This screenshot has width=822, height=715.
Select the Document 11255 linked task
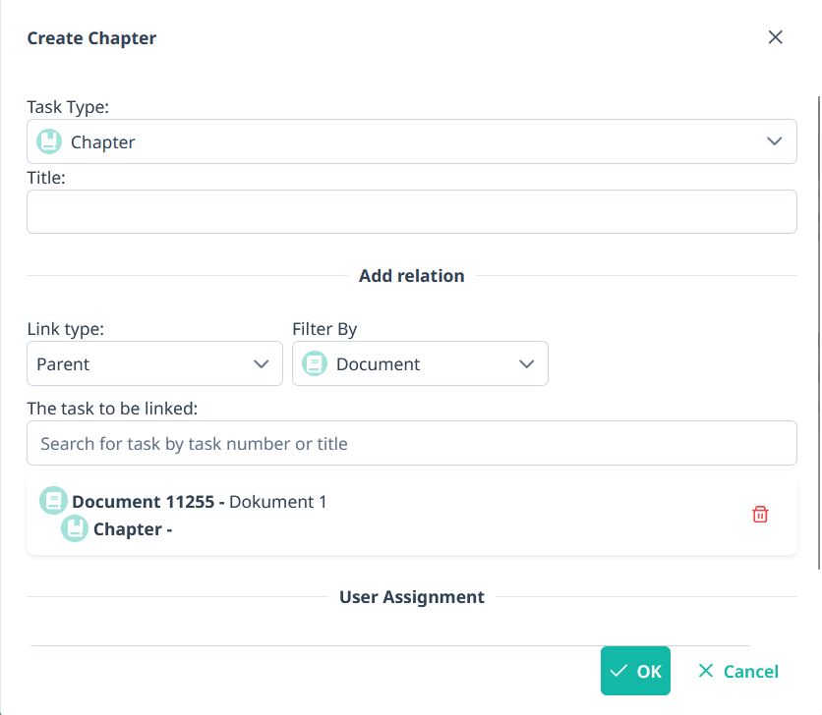[199, 502]
